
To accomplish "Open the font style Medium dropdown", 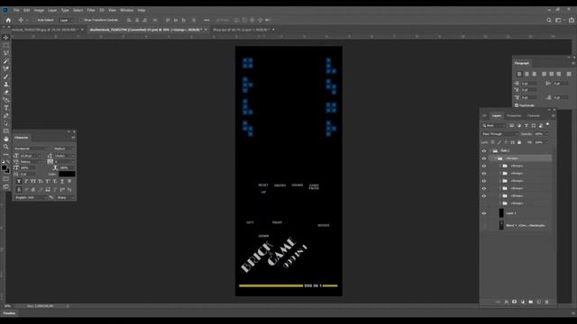I will pos(64,148).
